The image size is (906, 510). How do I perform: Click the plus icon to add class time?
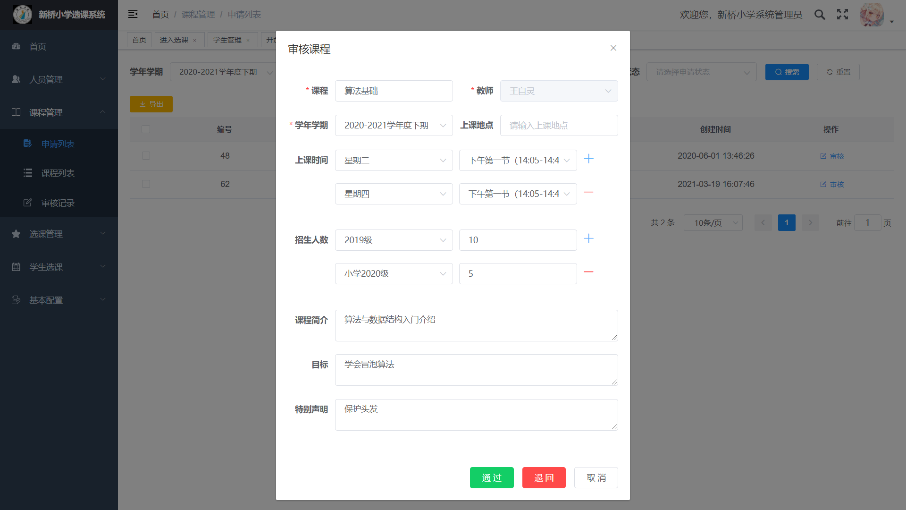588,159
